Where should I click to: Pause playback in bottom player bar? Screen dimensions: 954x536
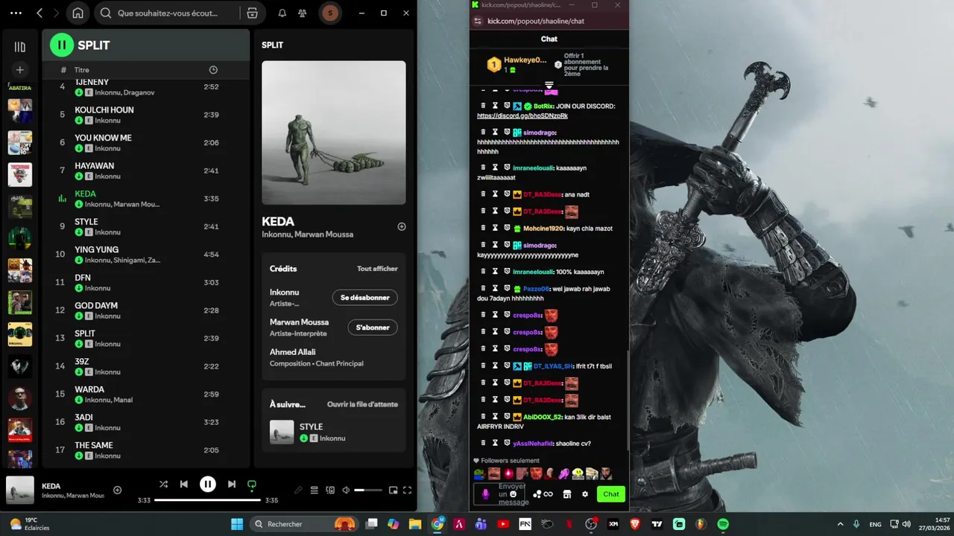click(208, 485)
